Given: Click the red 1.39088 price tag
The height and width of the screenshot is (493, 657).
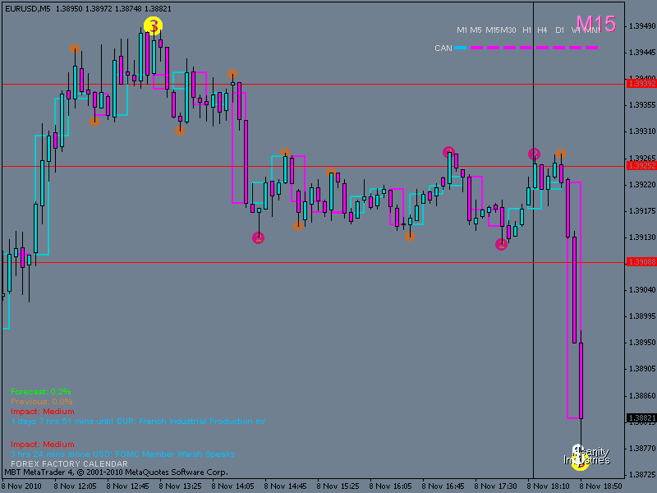Looking at the screenshot, I should 641,262.
